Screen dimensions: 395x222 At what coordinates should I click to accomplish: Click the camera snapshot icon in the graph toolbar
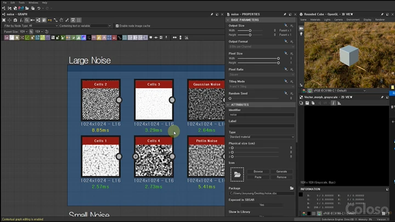click(15, 20)
